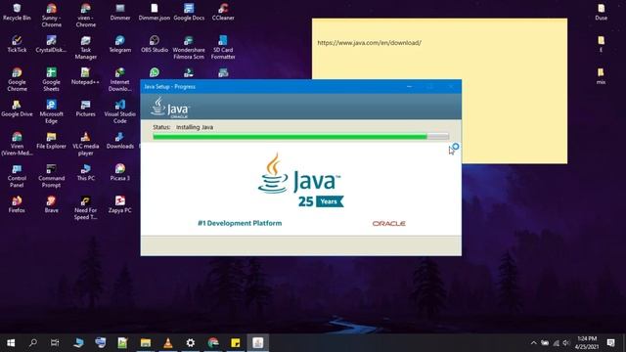Open the Action Center notifications
The image size is (626, 352).
click(610, 342)
